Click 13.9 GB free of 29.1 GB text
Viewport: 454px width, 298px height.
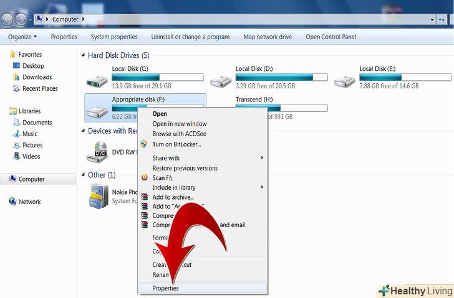pyautogui.click(x=142, y=86)
